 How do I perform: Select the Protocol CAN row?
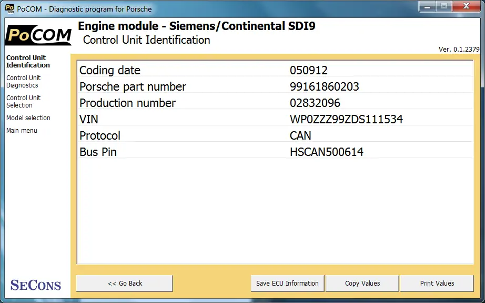pyautogui.click(x=275, y=136)
